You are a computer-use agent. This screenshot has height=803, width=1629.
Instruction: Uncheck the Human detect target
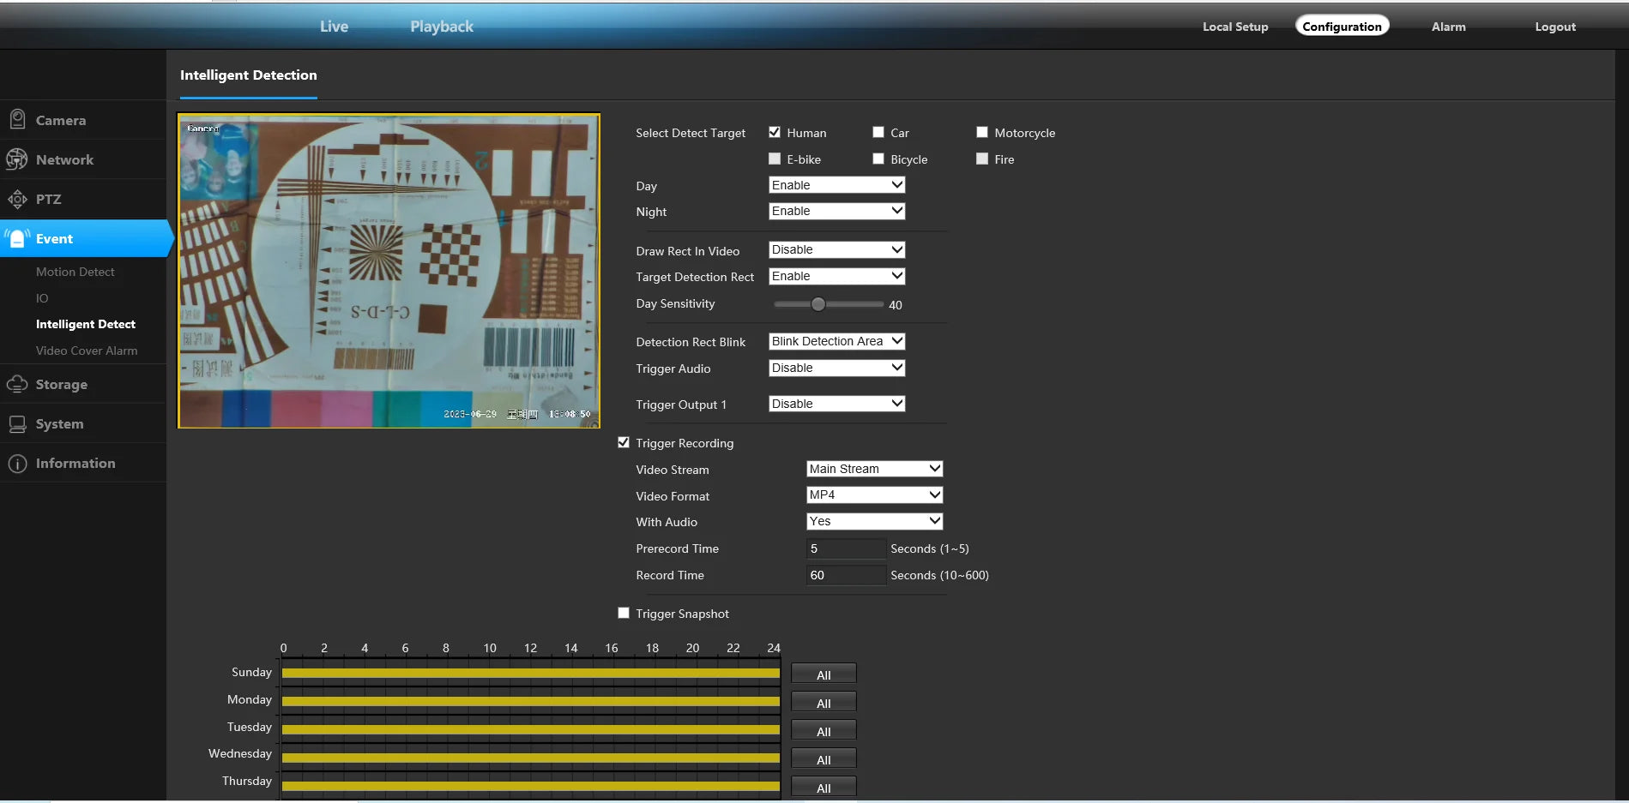(x=775, y=132)
